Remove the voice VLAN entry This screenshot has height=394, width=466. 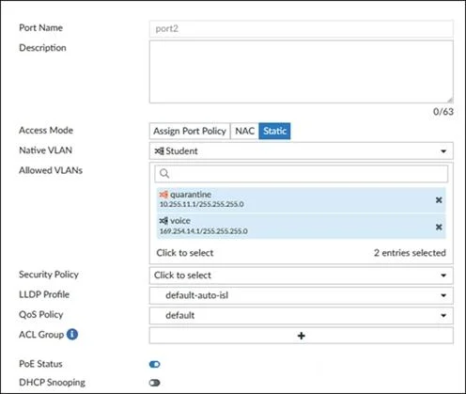point(439,227)
